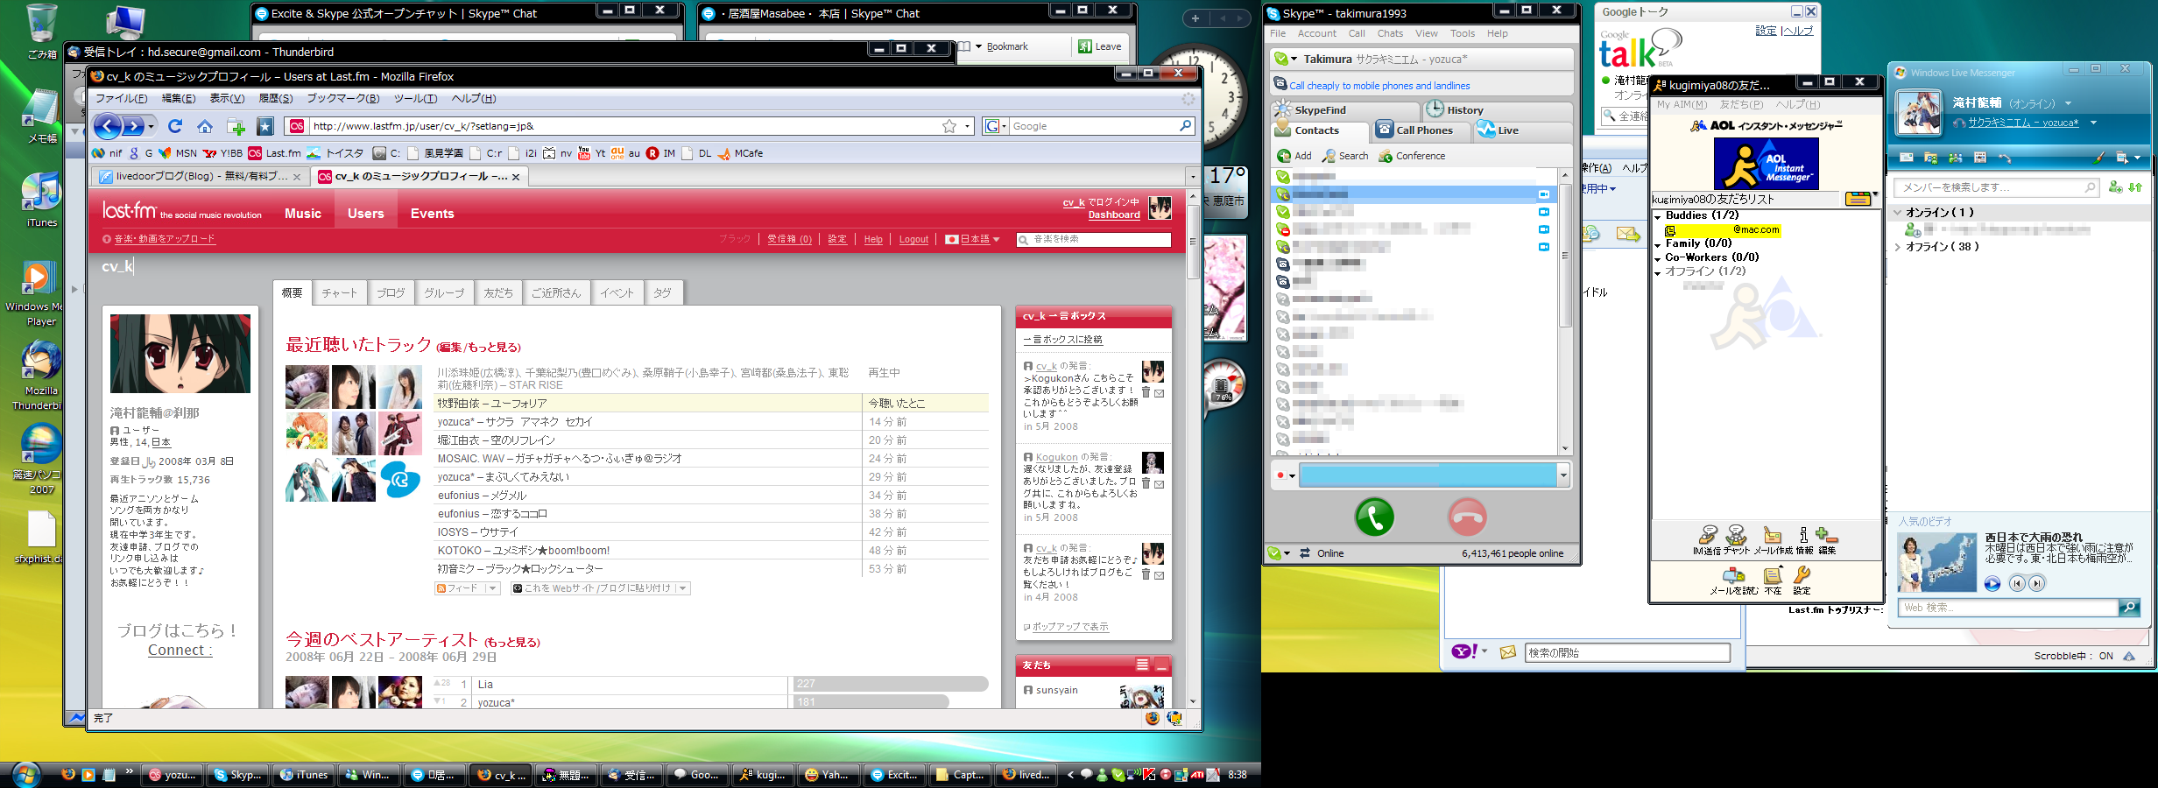The width and height of the screenshot is (2158, 788).
Task: Open the Skype number field dropdown arrow
Action: pyautogui.click(x=1562, y=475)
